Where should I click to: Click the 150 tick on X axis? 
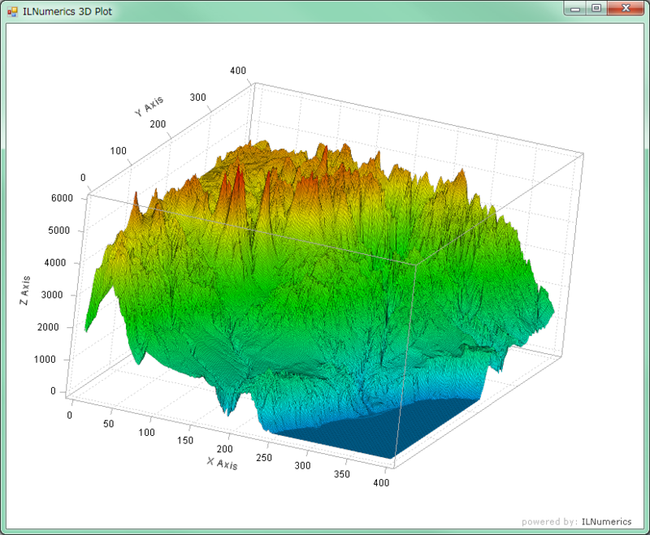185,441
